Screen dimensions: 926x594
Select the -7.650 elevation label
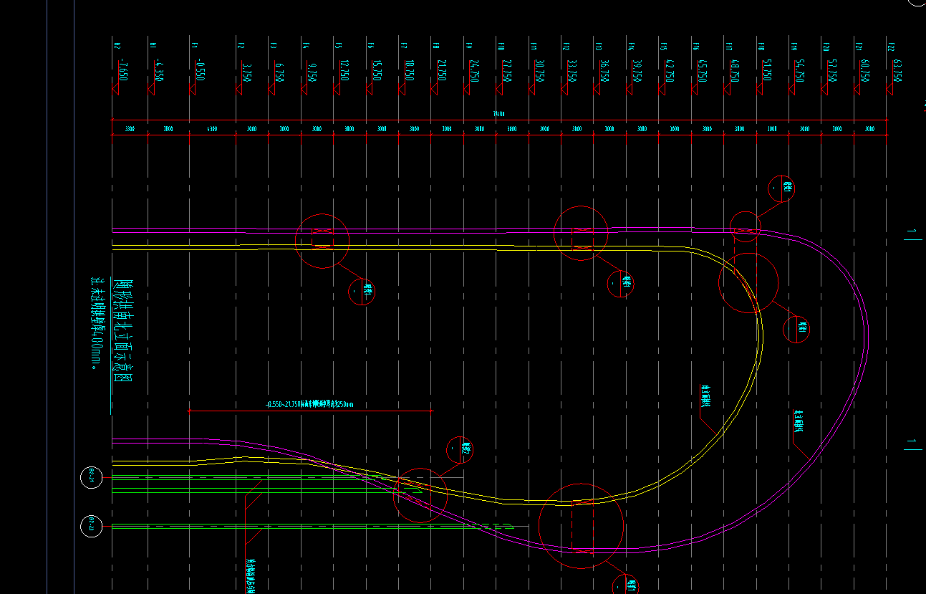click(122, 70)
